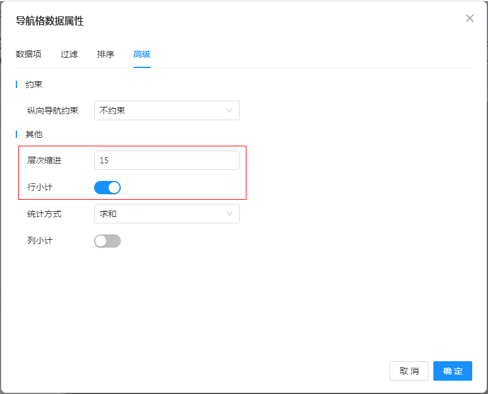Go to the 排序 tab
488x394 pixels.
(106, 54)
